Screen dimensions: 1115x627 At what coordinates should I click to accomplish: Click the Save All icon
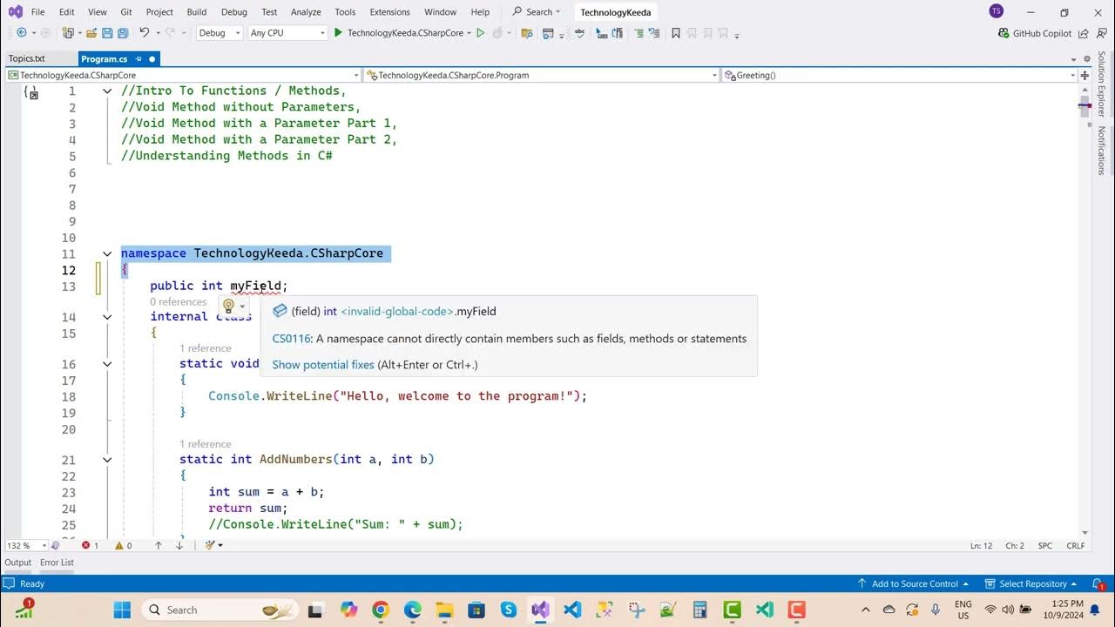(123, 33)
